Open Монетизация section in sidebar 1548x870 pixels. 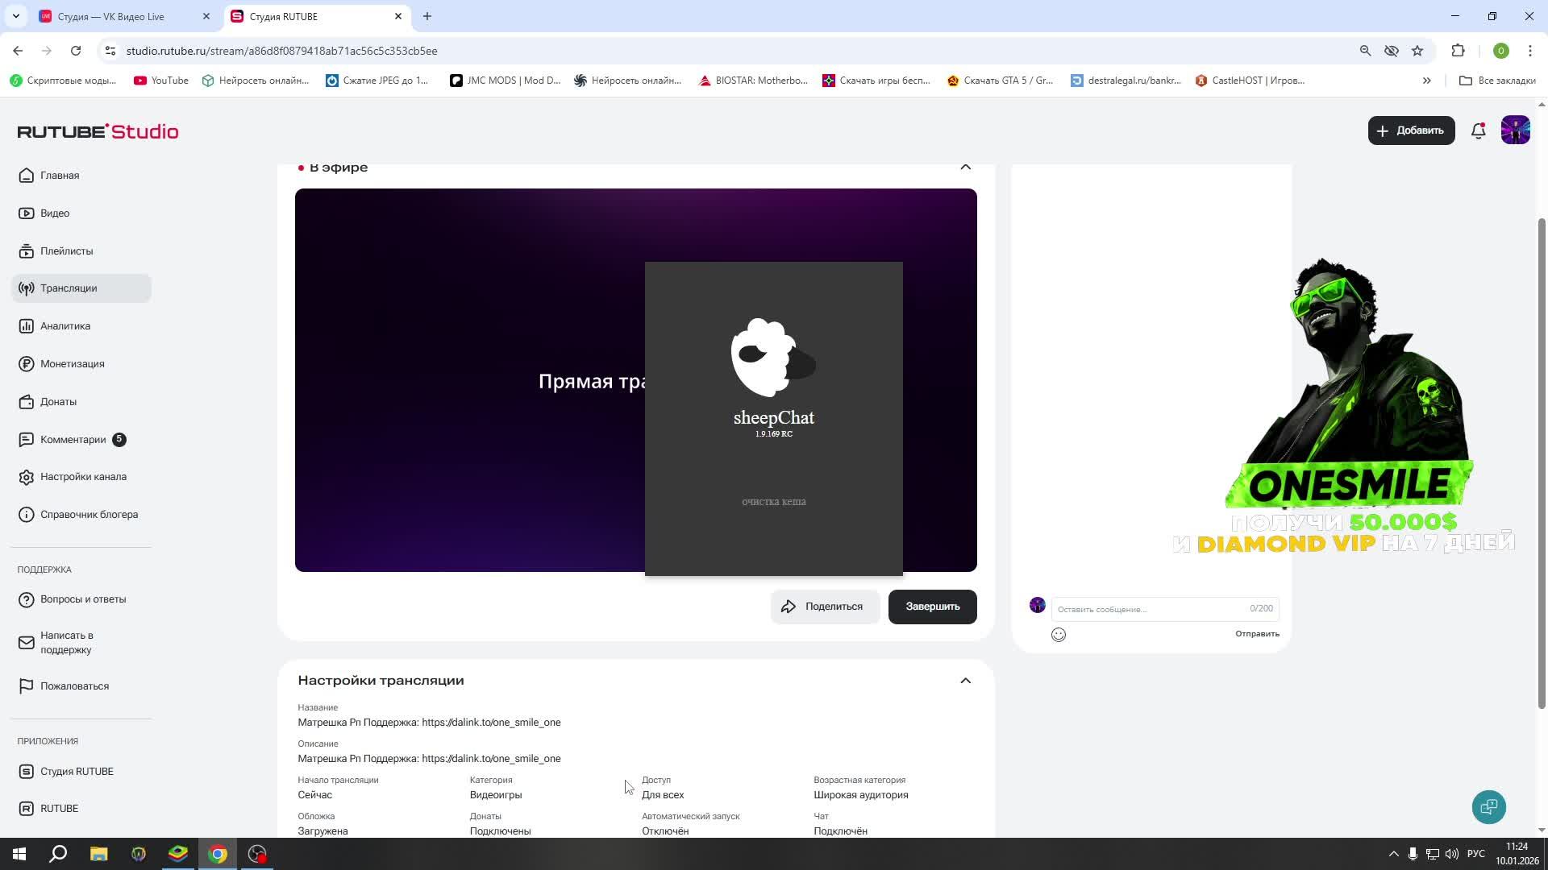pyautogui.click(x=72, y=364)
